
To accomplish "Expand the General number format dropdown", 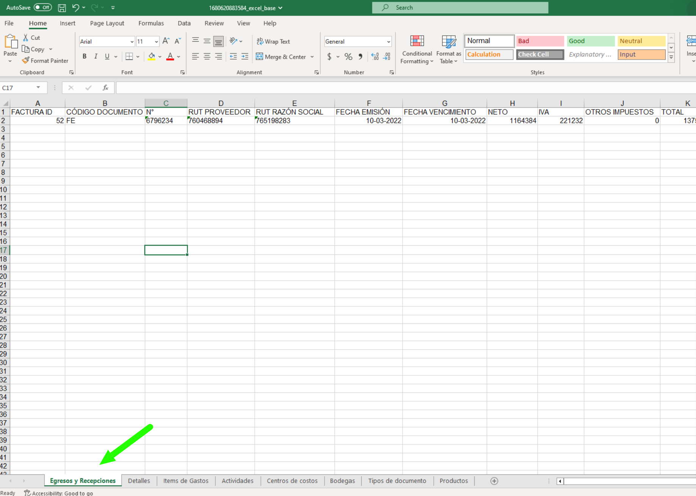I will [388, 42].
